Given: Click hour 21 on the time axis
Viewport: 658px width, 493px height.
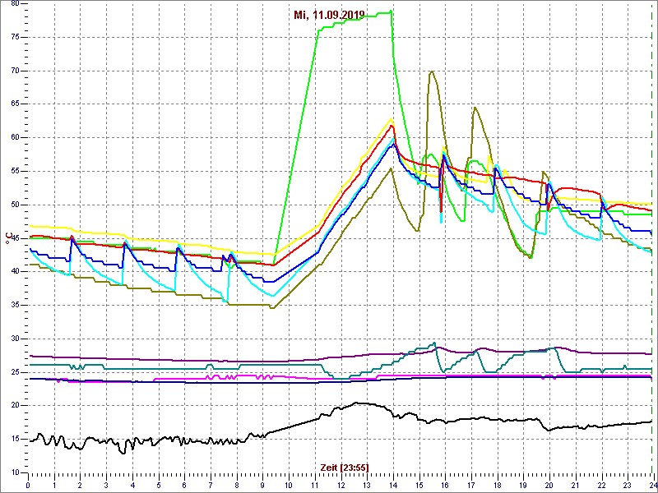Looking at the screenshot, I should [x=575, y=485].
